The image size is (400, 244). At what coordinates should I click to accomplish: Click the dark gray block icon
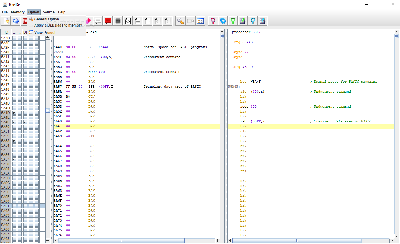coord(118,21)
